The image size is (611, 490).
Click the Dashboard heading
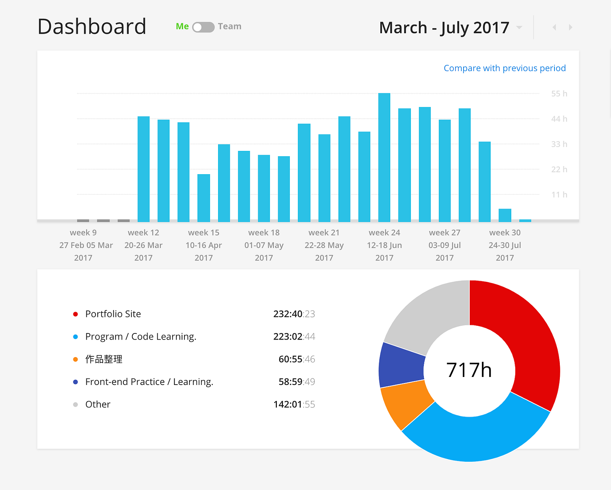[92, 27]
